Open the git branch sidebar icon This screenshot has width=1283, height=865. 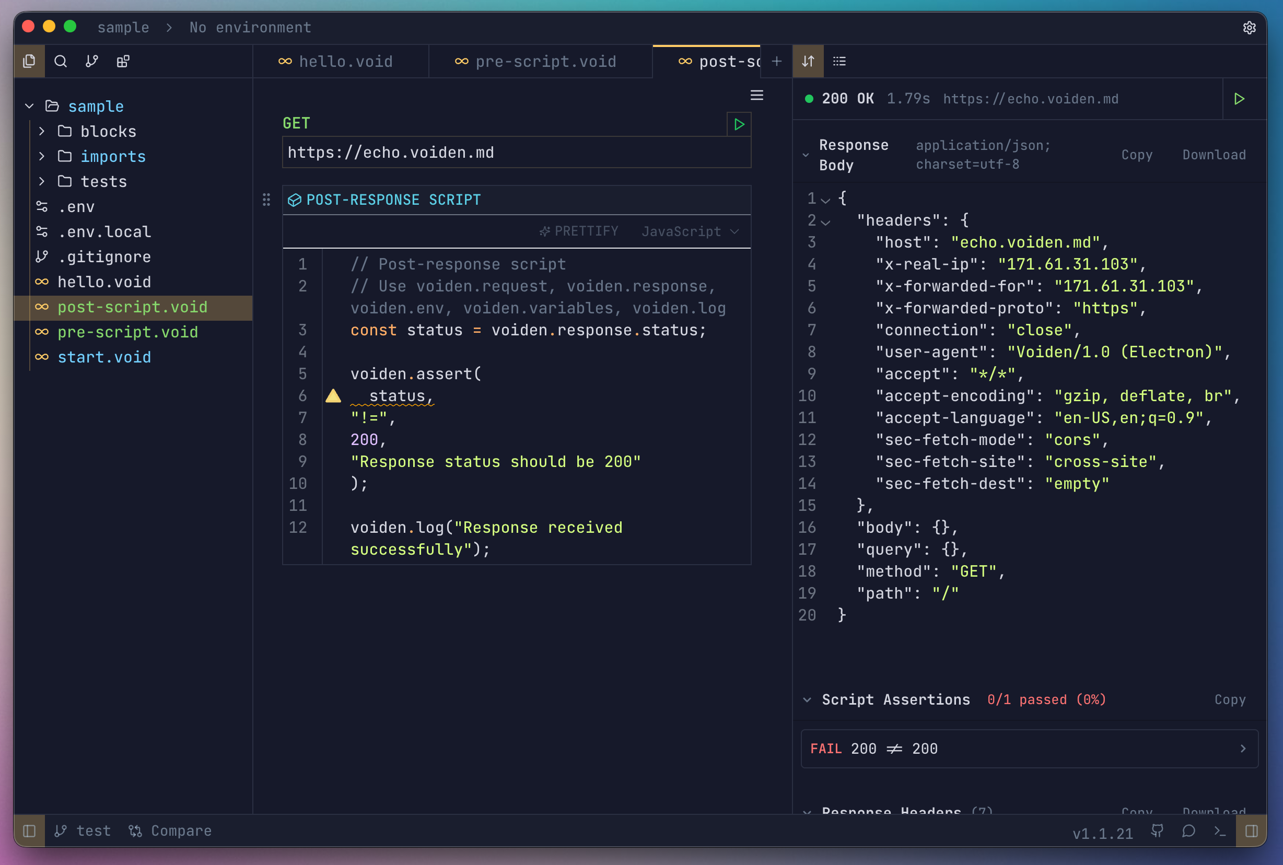click(x=91, y=61)
